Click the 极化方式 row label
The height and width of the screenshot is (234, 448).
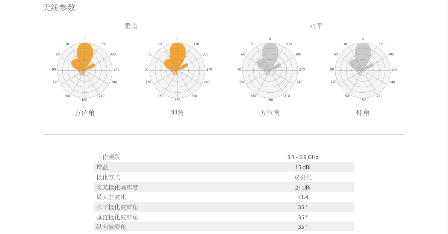tap(108, 177)
